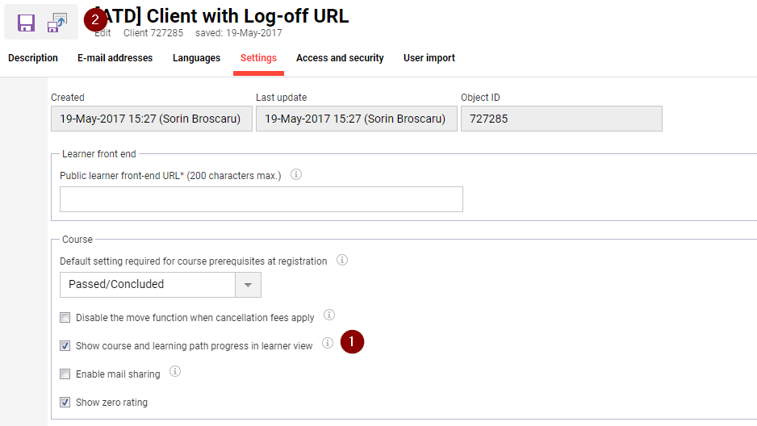757x426 pixels.
Task: Click info icon beside learning path progress
Action: pyautogui.click(x=328, y=343)
